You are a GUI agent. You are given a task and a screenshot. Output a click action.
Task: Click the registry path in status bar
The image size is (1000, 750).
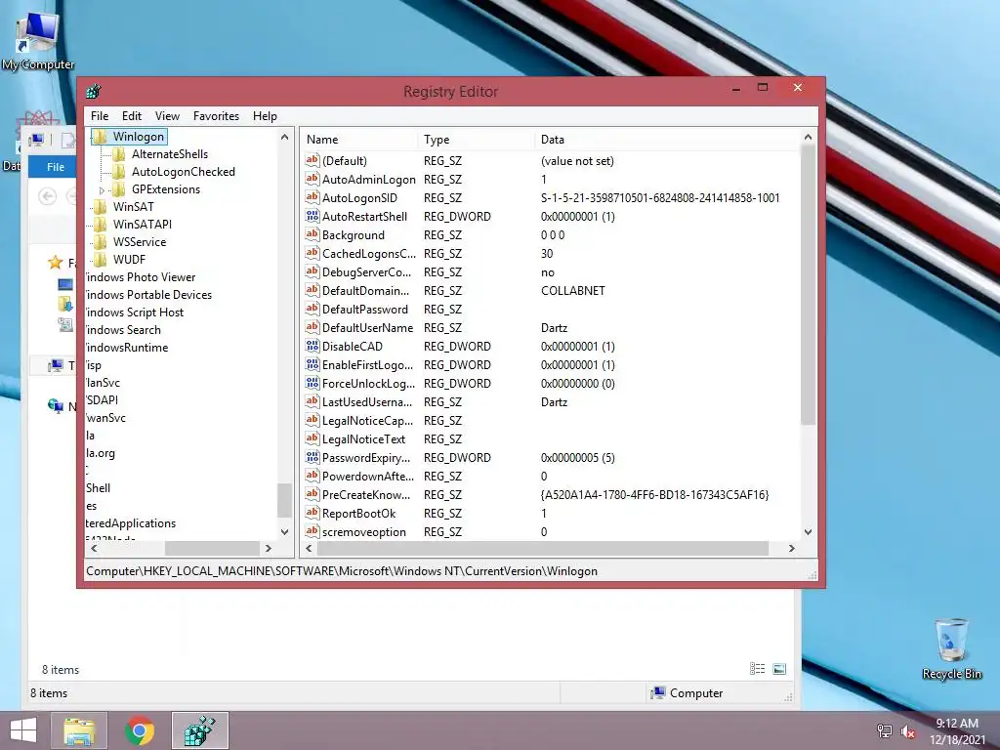point(342,571)
